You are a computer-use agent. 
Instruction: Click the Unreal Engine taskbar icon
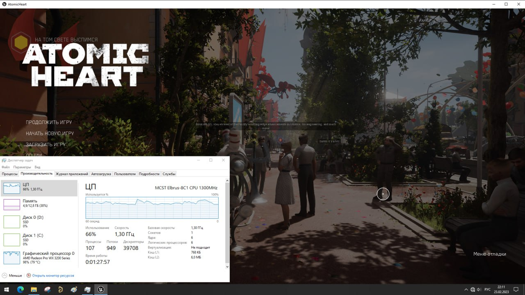[x=100, y=289]
